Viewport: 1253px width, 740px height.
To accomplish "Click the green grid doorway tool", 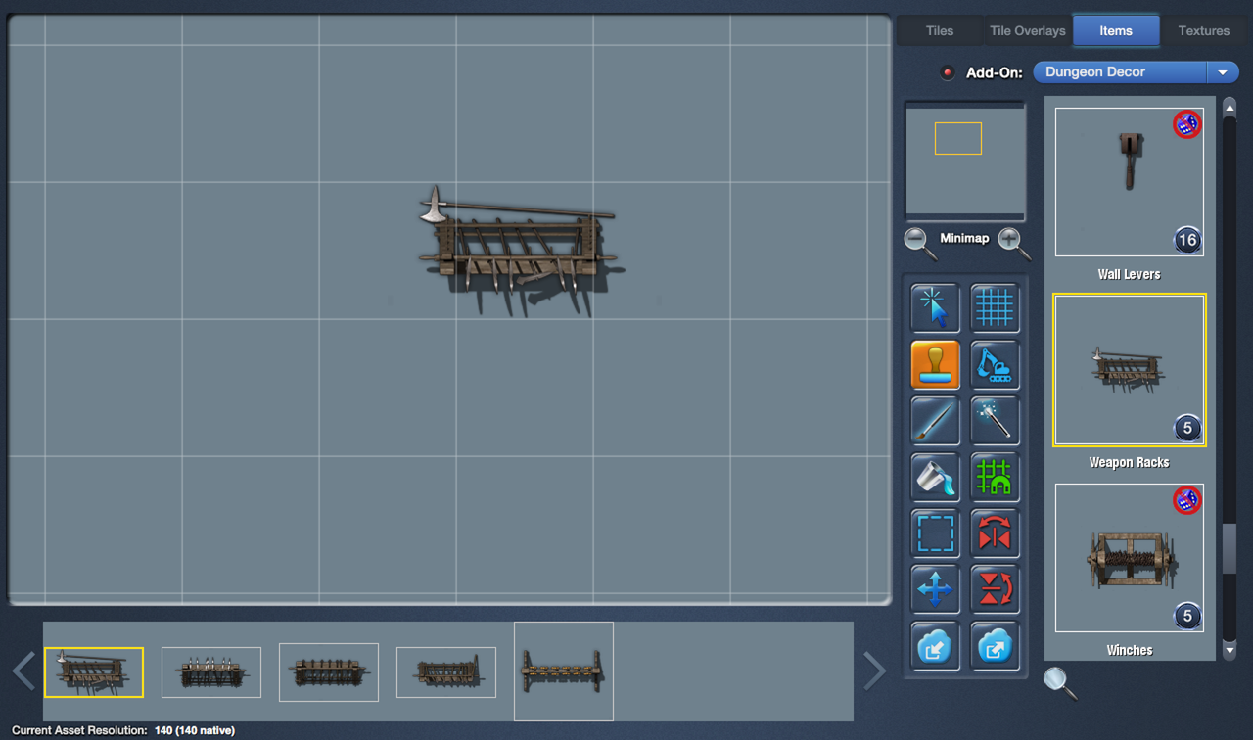I will 995,477.
